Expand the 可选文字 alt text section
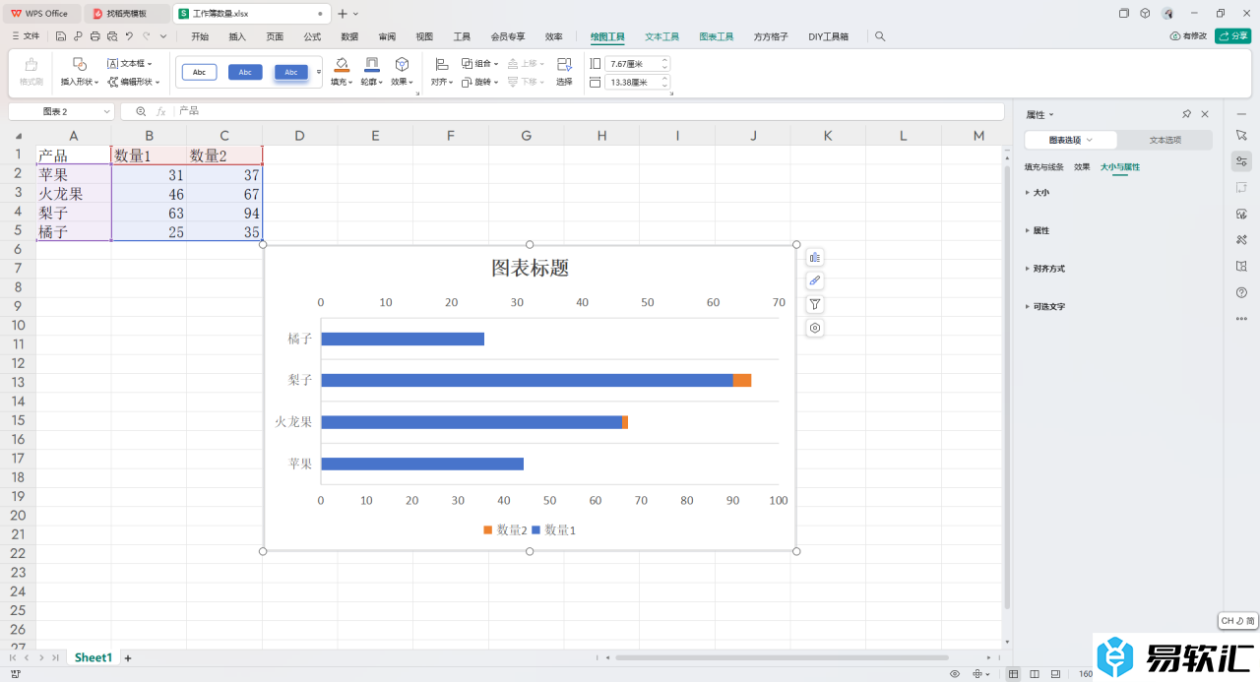Screen dimensions: 1260x682 tap(1045, 307)
